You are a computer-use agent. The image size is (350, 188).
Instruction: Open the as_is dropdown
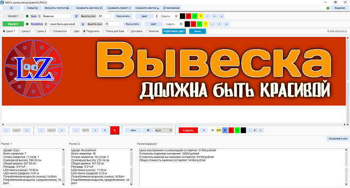click(163, 130)
